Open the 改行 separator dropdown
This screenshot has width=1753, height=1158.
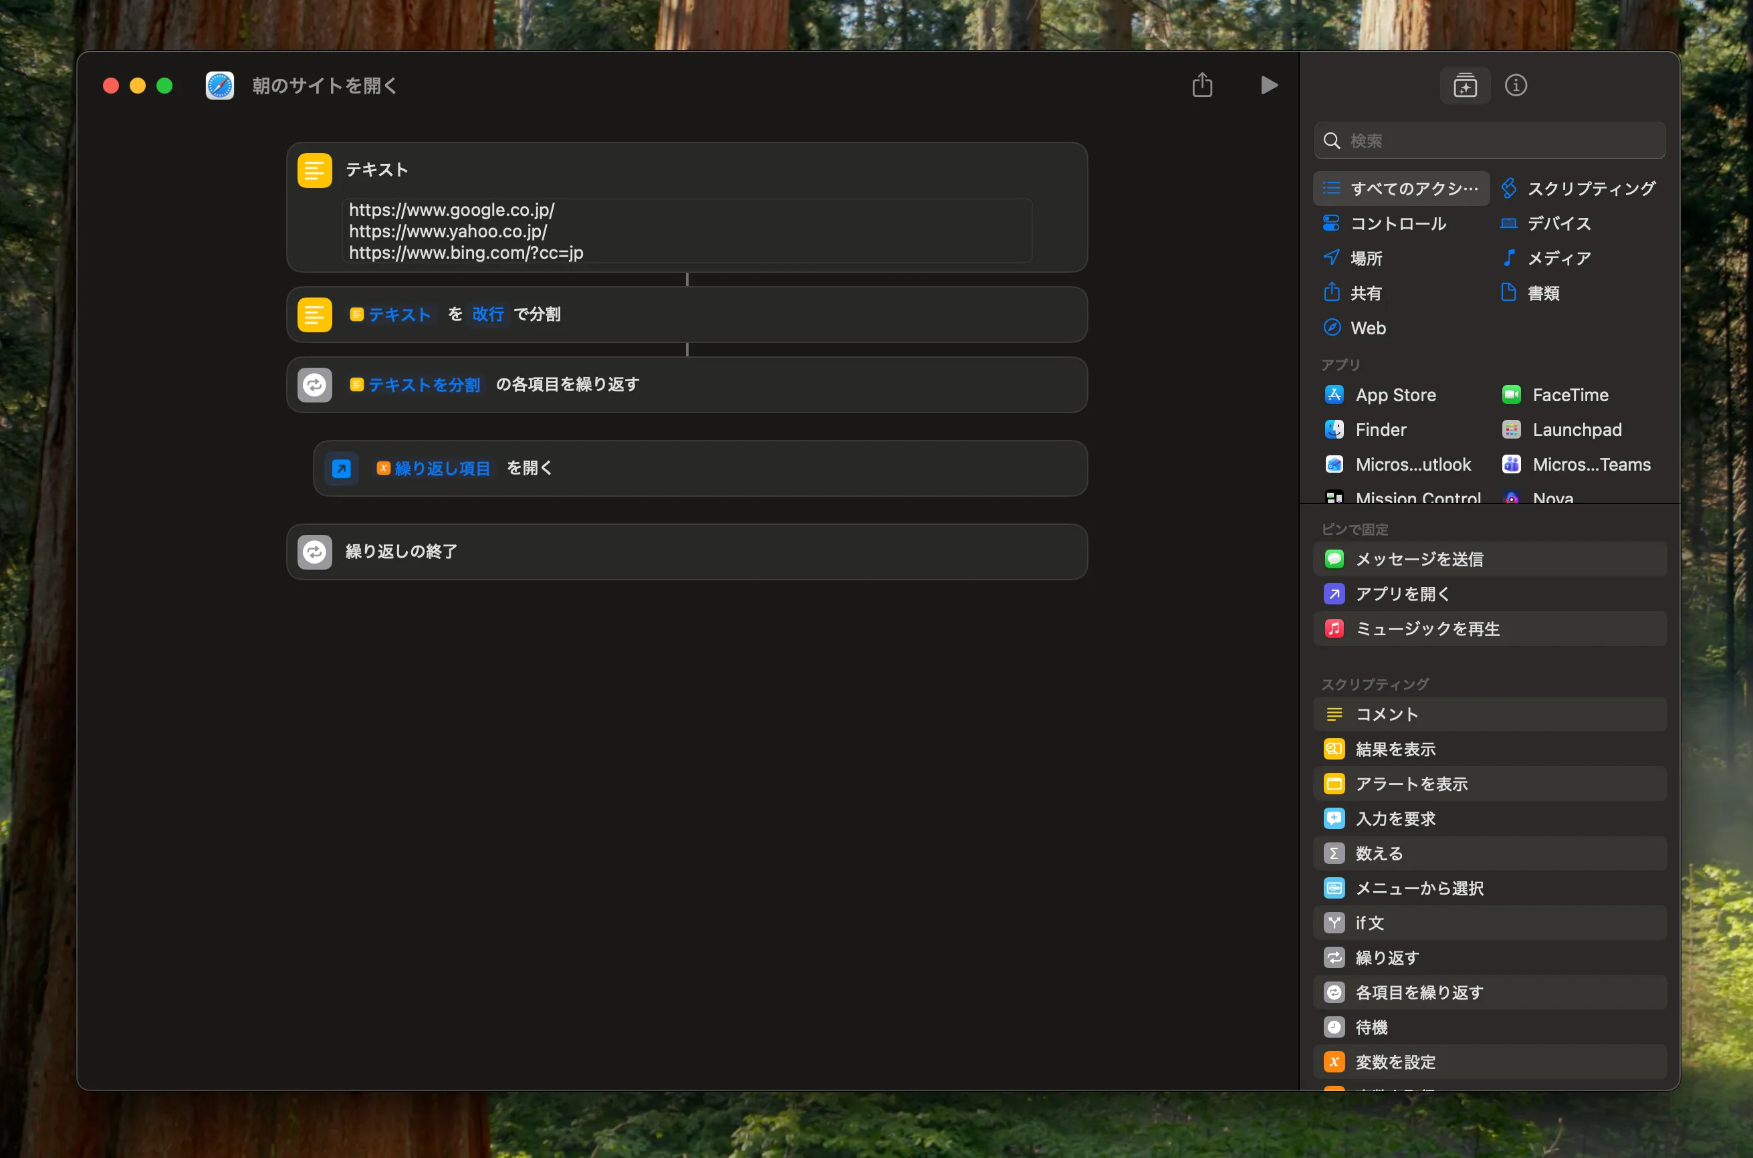tap(487, 315)
